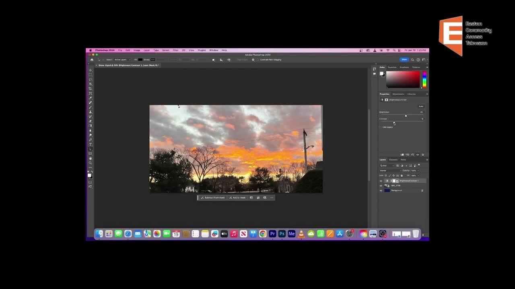The image size is (515, 289).
Task: Click the Brightness value input field
Action: [x=421, y=112]
